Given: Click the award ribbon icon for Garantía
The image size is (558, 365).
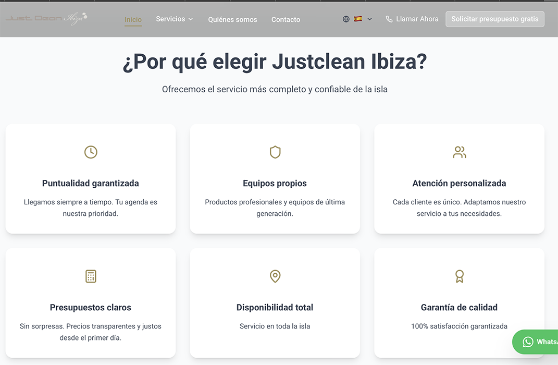Looking at the screenshot, I should pos(460,276).
